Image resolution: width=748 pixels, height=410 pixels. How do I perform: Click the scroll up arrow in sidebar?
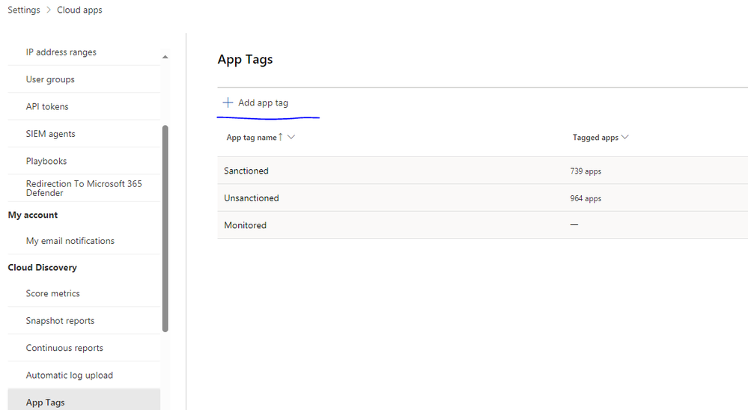[165, 57]
